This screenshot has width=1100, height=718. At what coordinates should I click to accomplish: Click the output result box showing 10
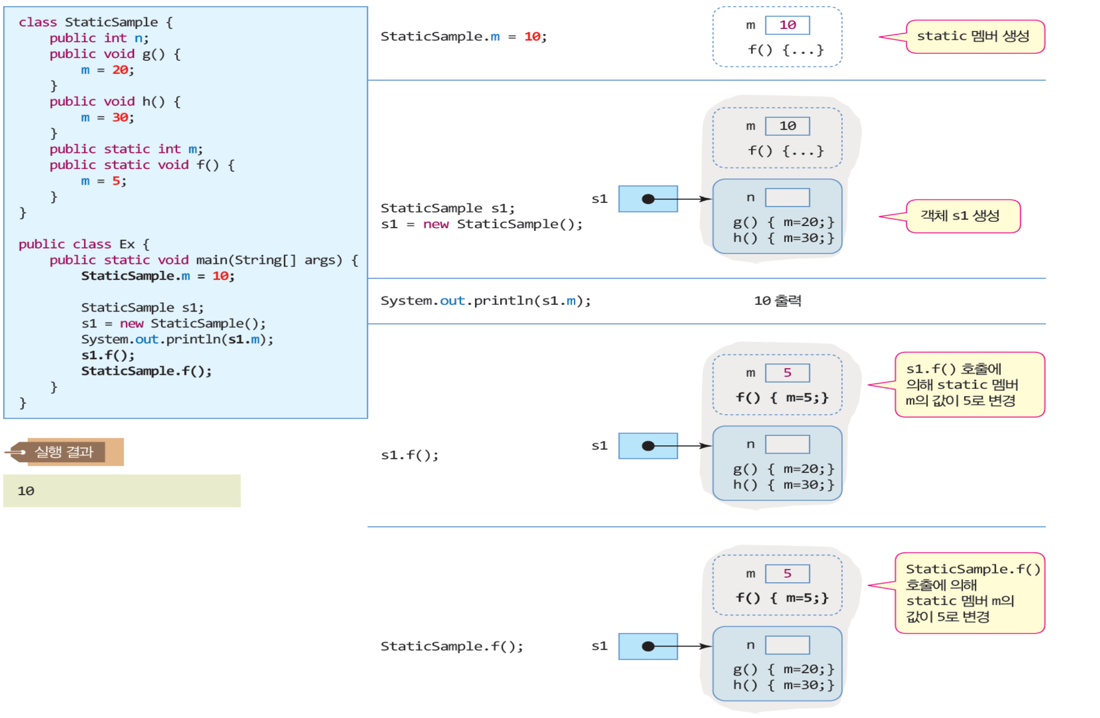pyautogui.click(x=122, y=490)
